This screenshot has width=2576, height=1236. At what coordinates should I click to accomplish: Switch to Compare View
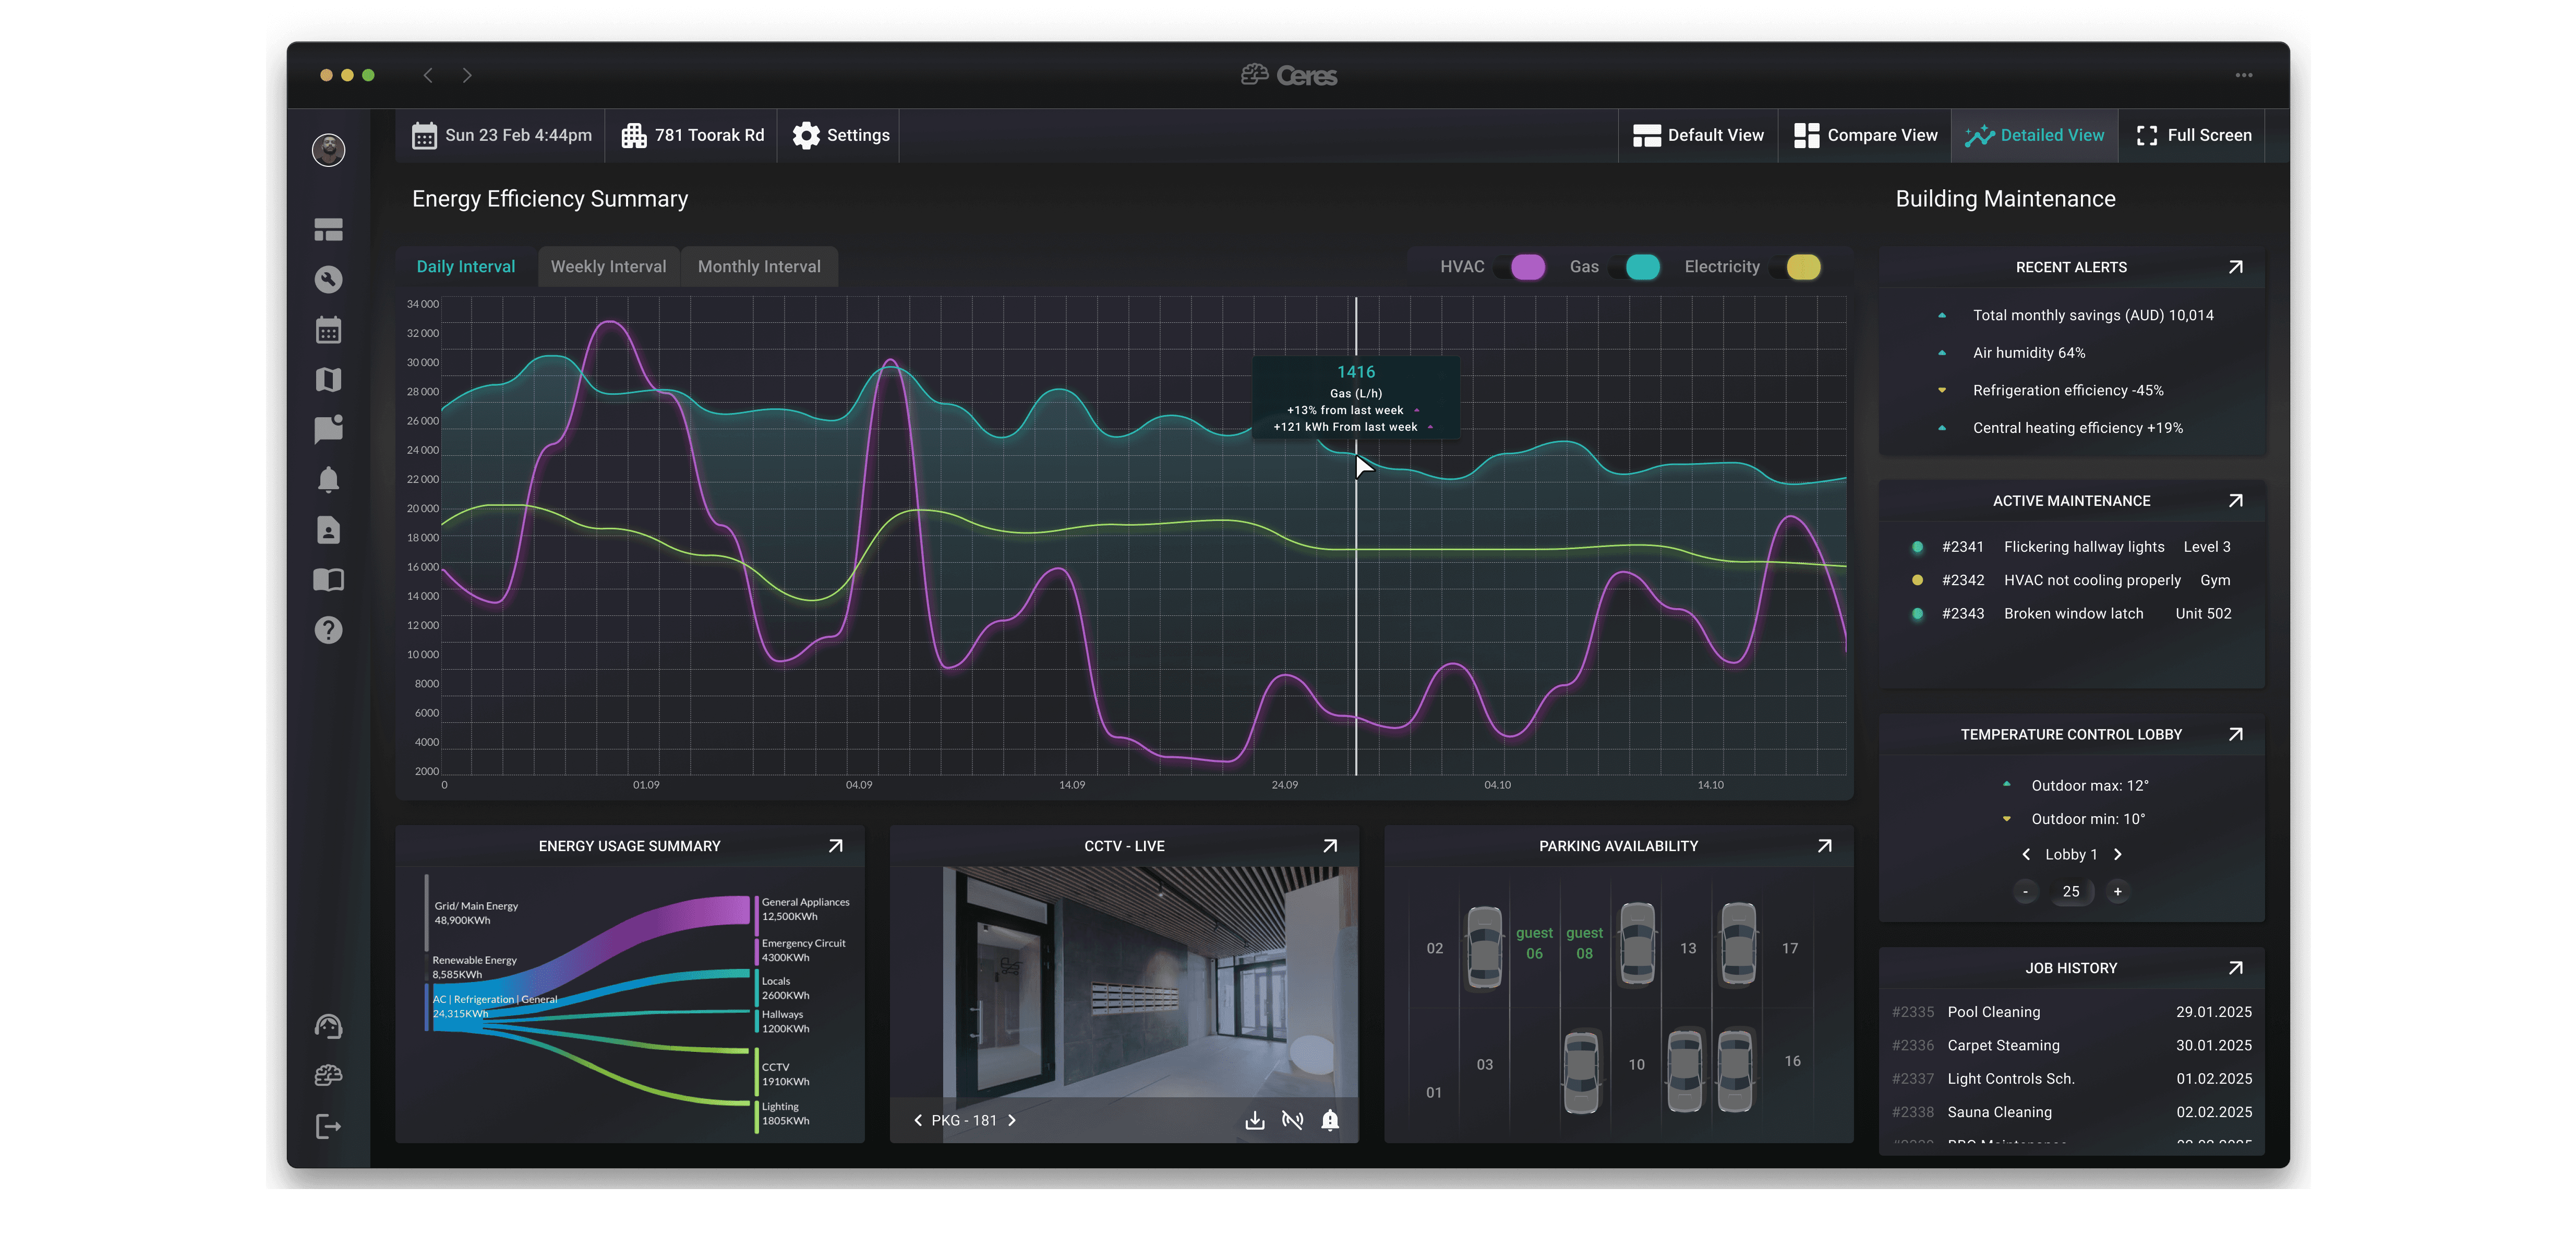[x=1865, y=135]
